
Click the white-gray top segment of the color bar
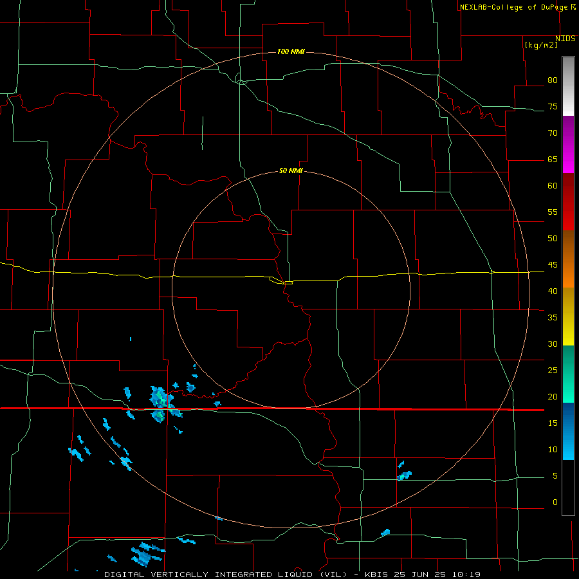pyautogui.click(x=568, y=87)
